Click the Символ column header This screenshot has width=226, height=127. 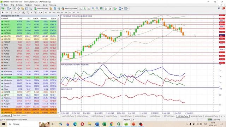[5, 19]
